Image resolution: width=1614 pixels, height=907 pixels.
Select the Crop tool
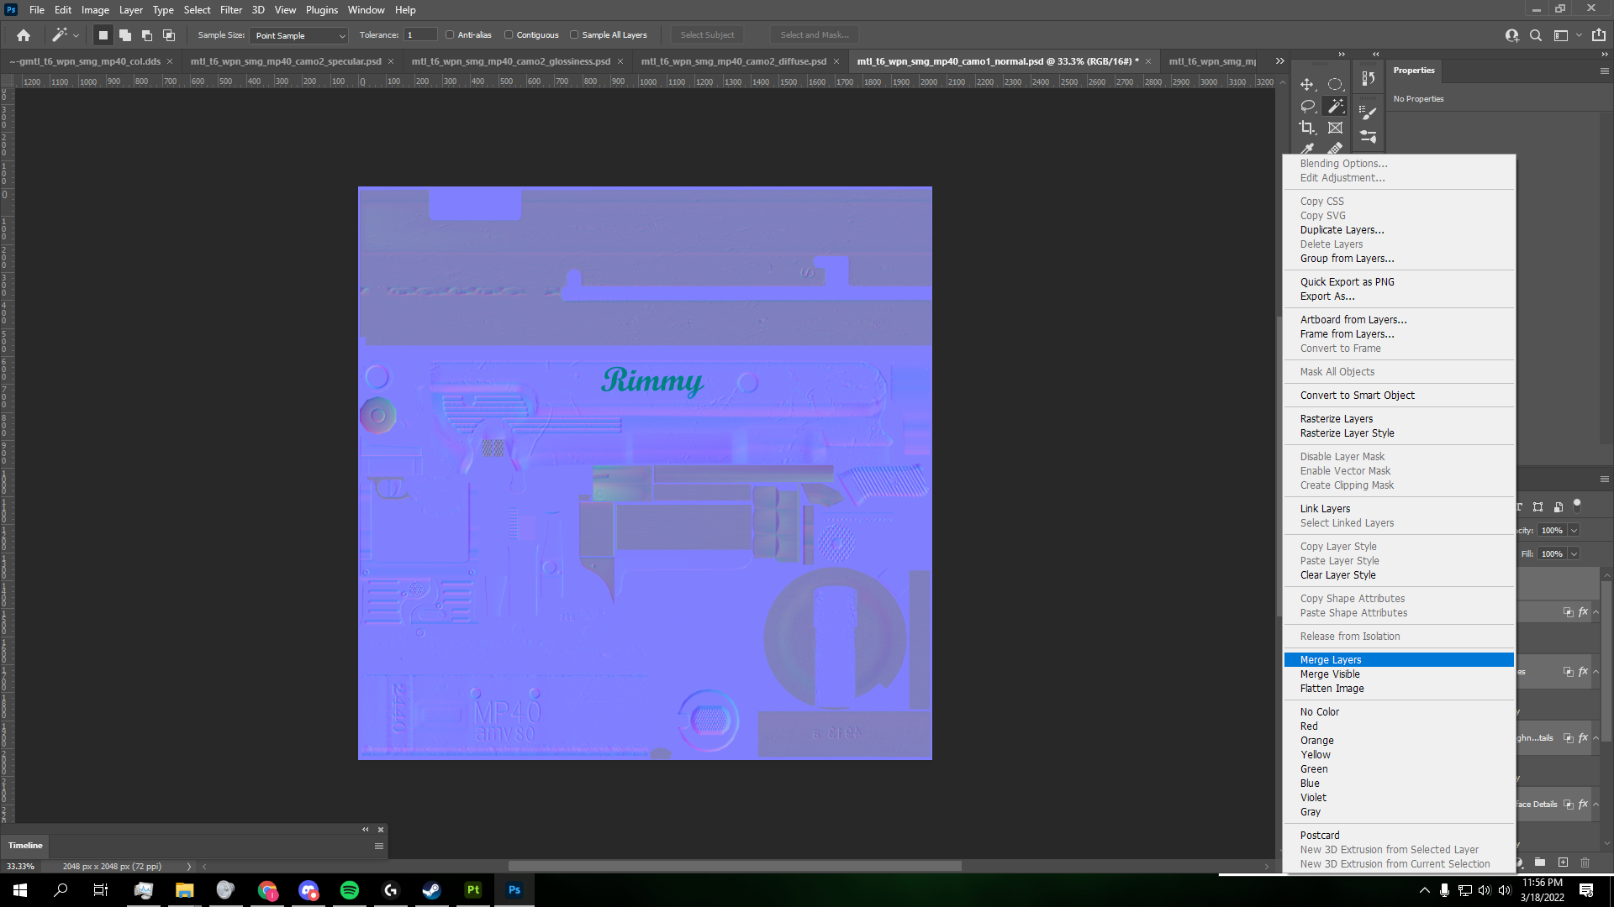pos(1307,128)
